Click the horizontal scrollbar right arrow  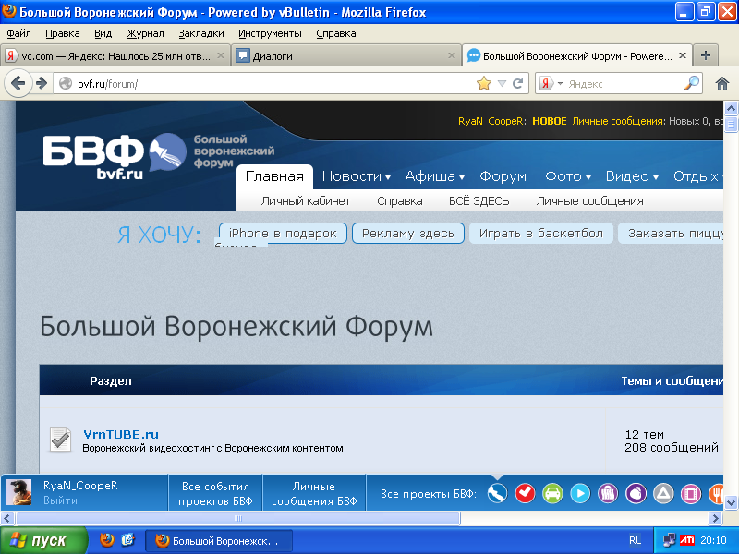(x=716, y=519)
